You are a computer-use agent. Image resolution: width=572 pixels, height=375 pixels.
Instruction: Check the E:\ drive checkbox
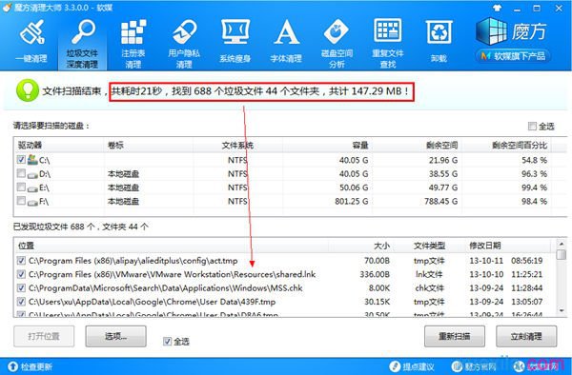21,187
